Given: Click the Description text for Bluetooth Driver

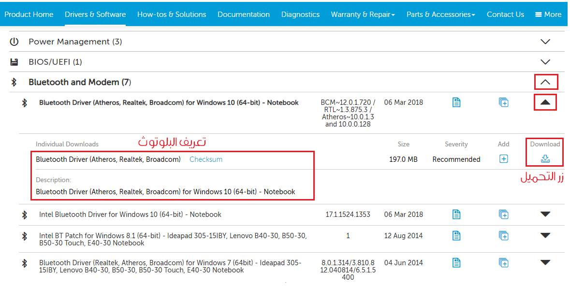Looking at the screenshot, I should click(165, 191).
